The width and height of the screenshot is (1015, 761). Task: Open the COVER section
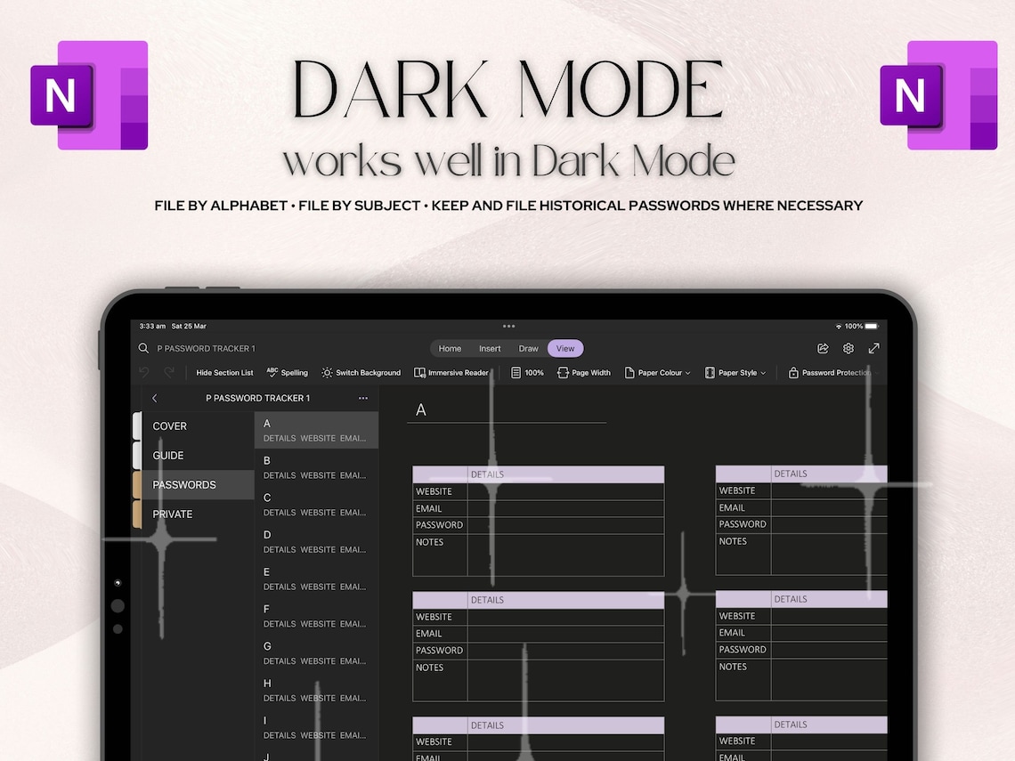pos(169,425)
